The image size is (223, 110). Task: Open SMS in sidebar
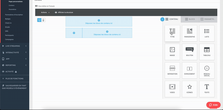click(6, 31)
